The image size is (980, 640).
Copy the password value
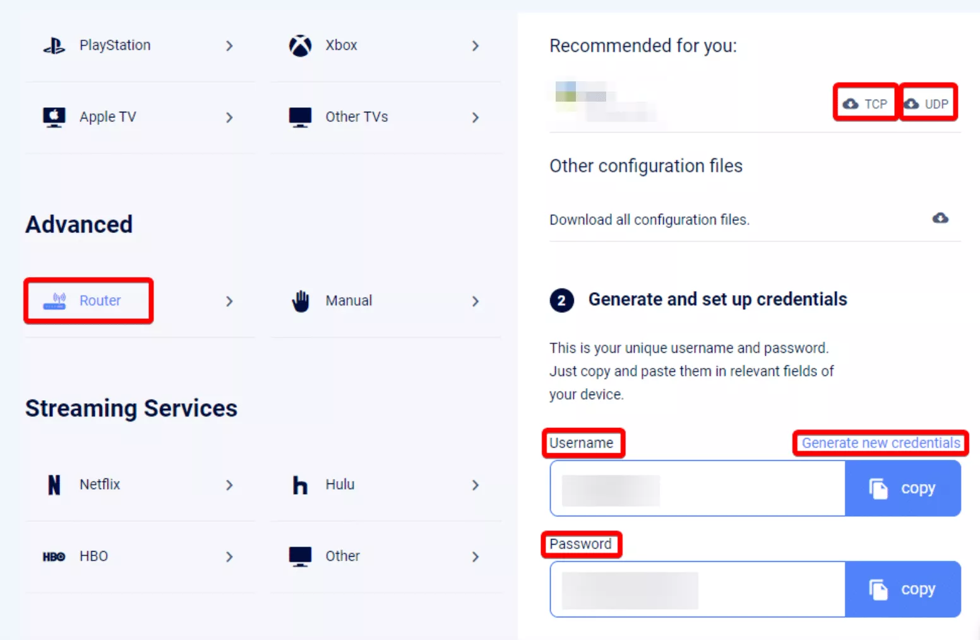(902, 589)
